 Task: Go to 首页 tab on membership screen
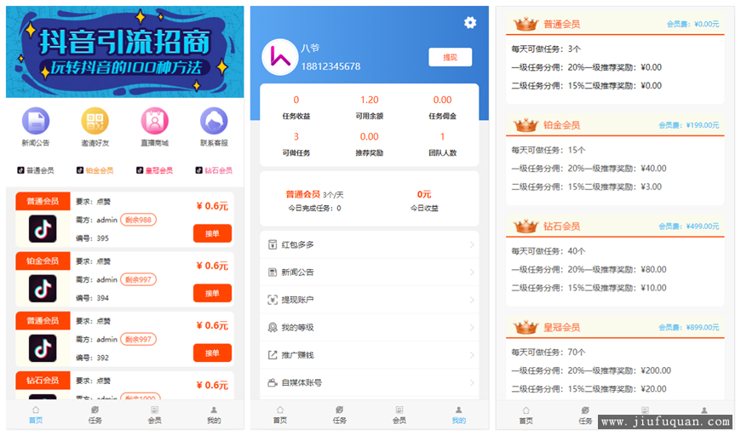click(x=526, y=415)
